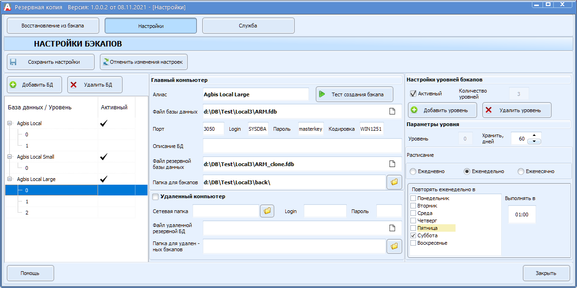
Task: Click Удалить уровень button
Action: (517, 110)
